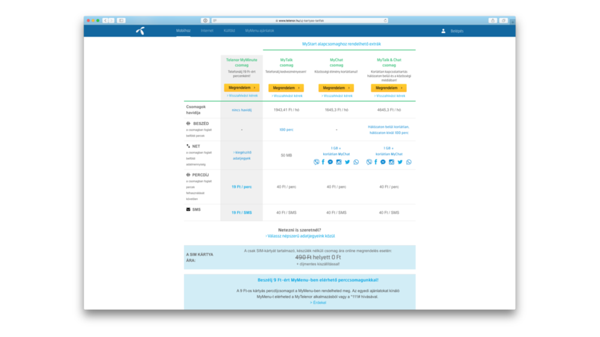Toggle the Safari sidebar button
This screenshot has width=600, height=337.
(121, 20)
